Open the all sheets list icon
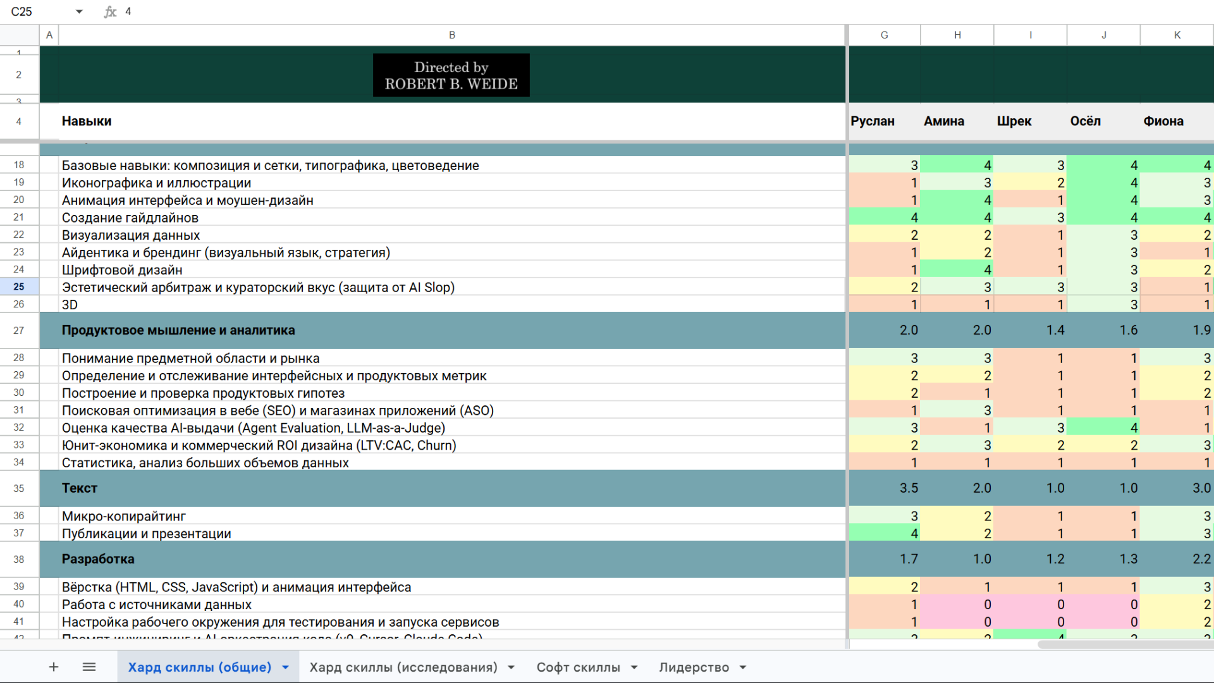Image resolution: width=1214 pixels, height=683 pixels. (89, 667)
